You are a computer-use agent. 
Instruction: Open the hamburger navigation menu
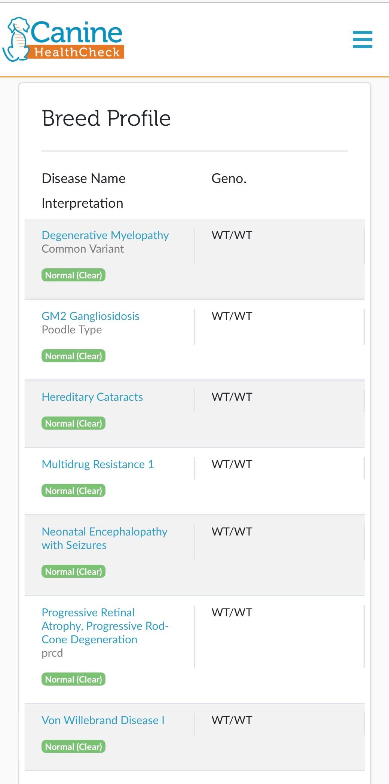(362, 39)
